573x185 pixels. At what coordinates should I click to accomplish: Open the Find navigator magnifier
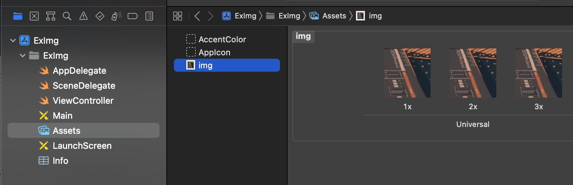click(67, 16)
